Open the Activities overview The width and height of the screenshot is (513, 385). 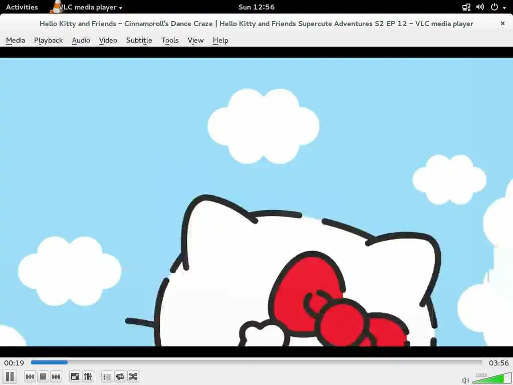pos(22,7)
